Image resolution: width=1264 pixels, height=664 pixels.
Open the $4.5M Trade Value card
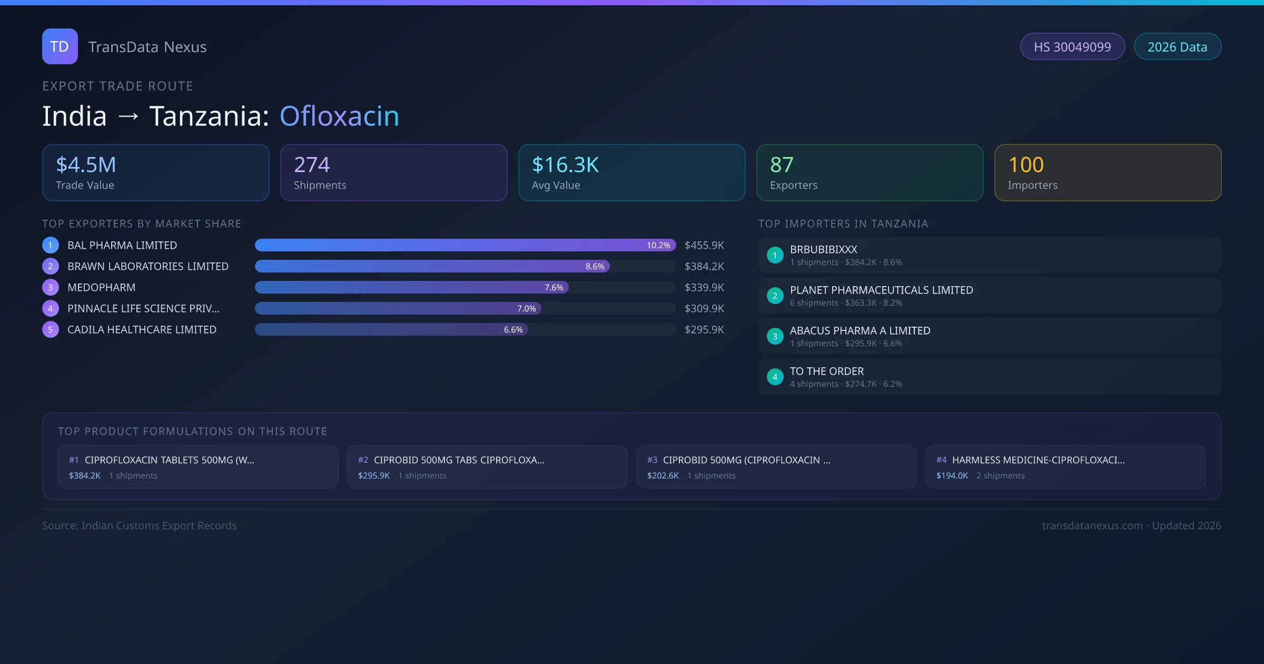(x=155, y=172)
